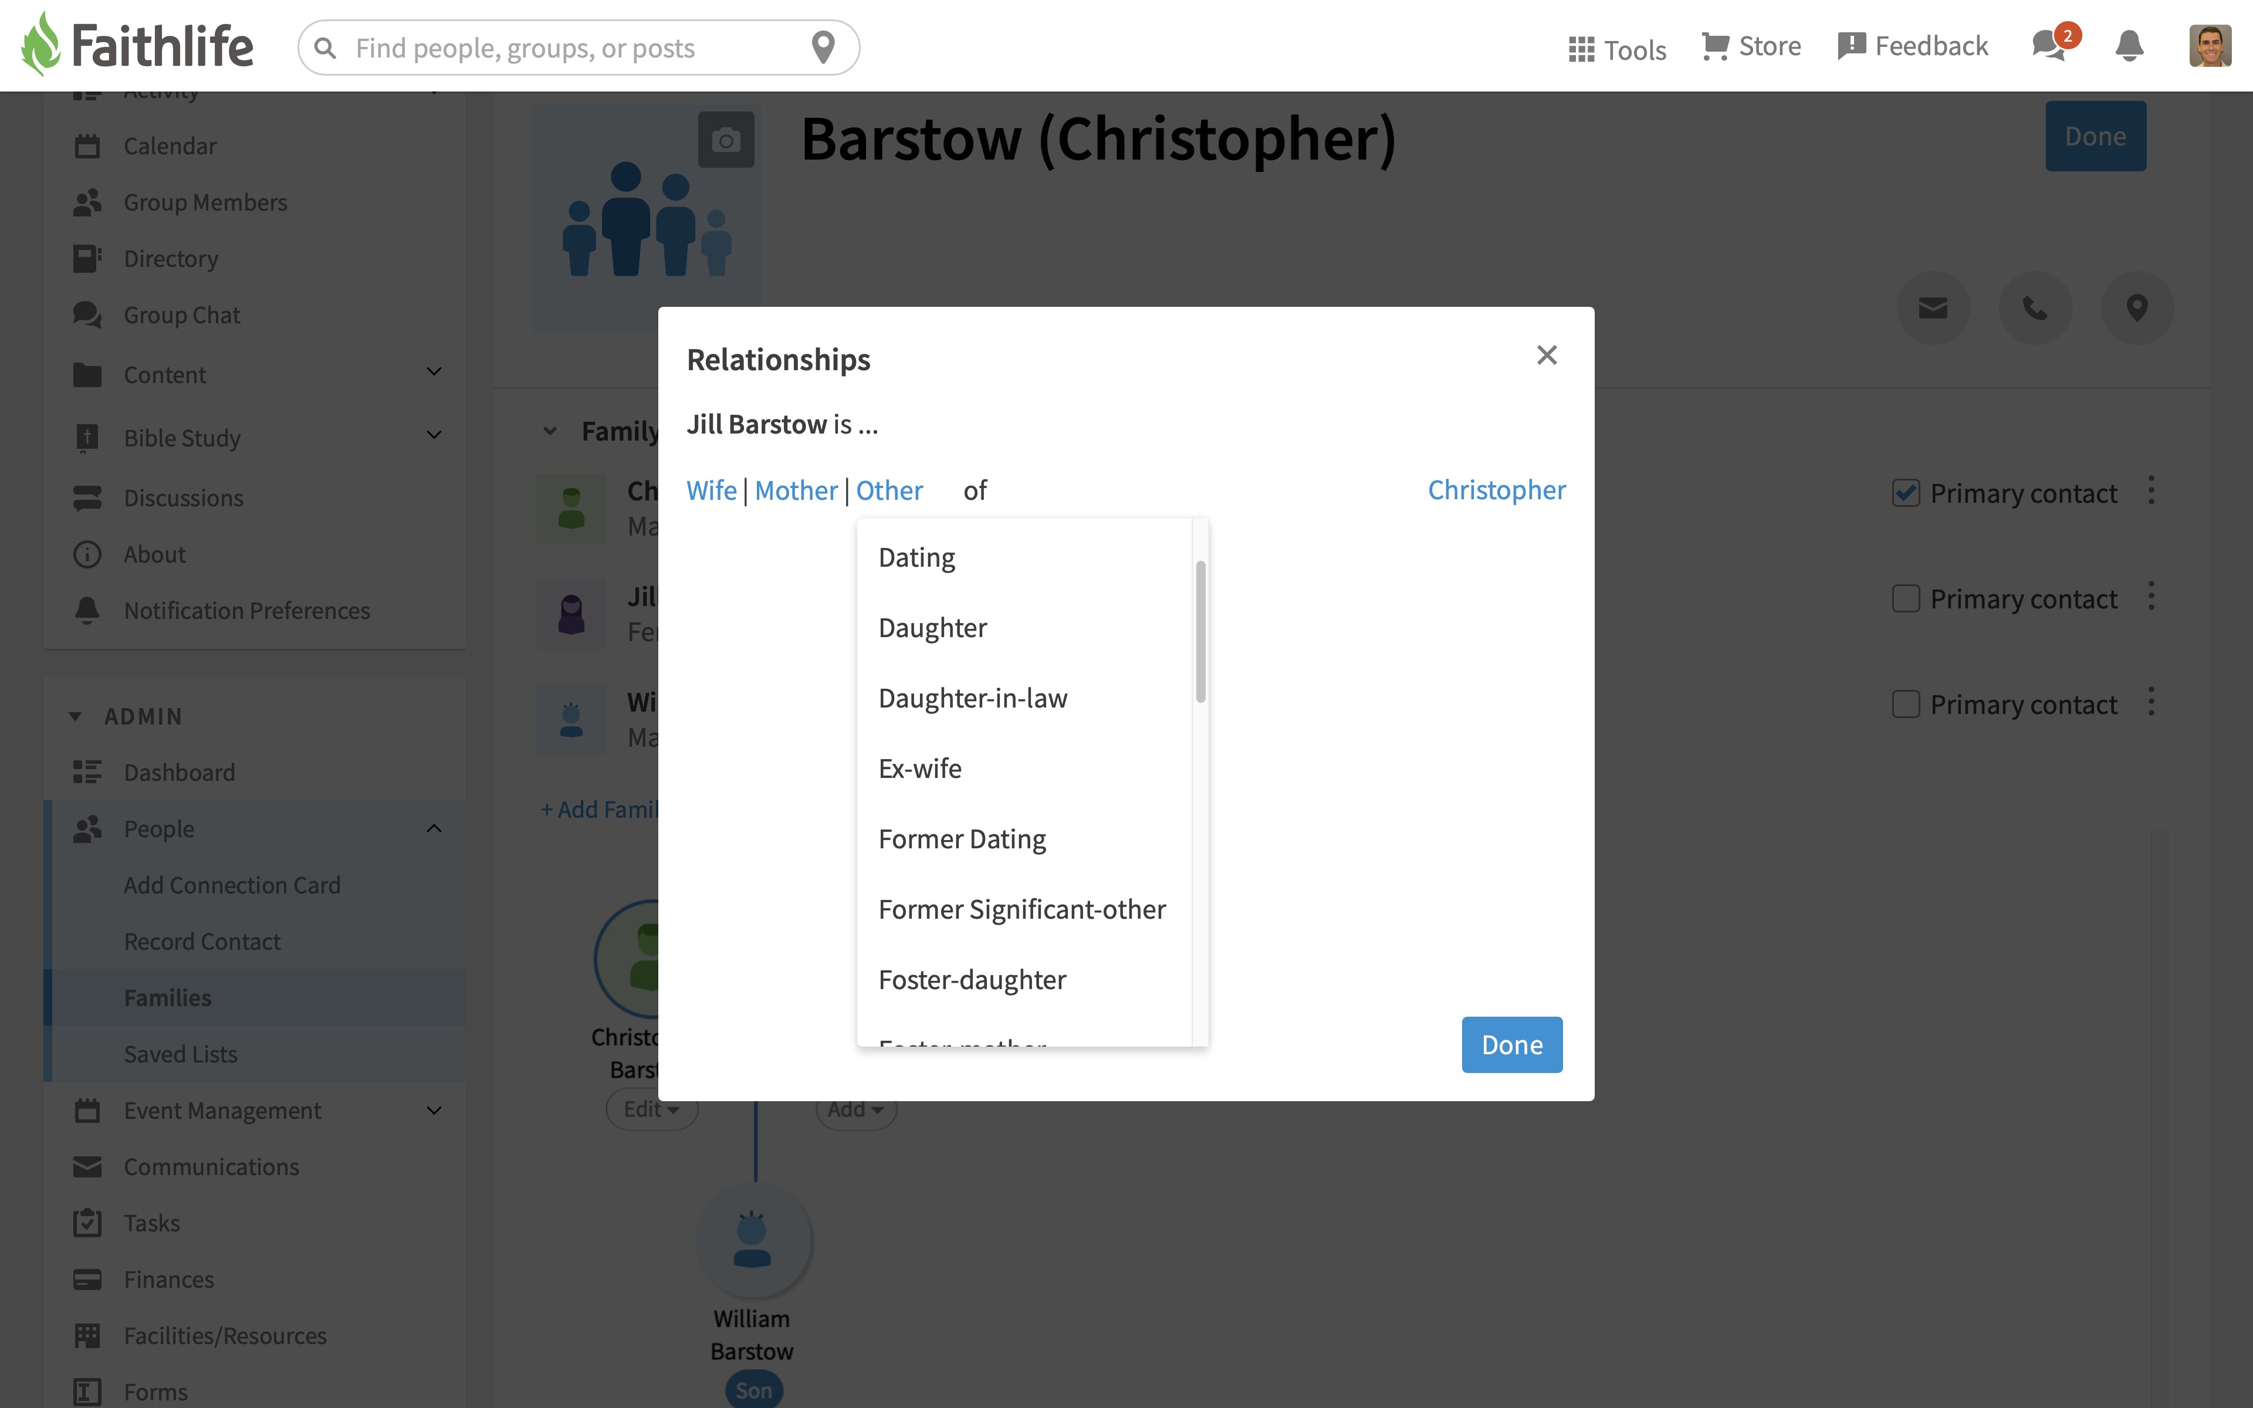Check William's Primary contact checkbox
2253x1408 pixels.
click(1906, 704)
